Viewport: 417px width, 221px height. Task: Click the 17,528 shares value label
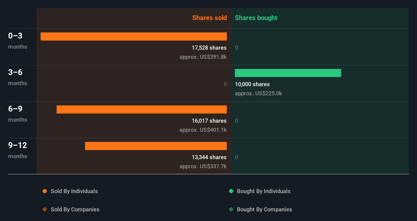tap(209, 48)
